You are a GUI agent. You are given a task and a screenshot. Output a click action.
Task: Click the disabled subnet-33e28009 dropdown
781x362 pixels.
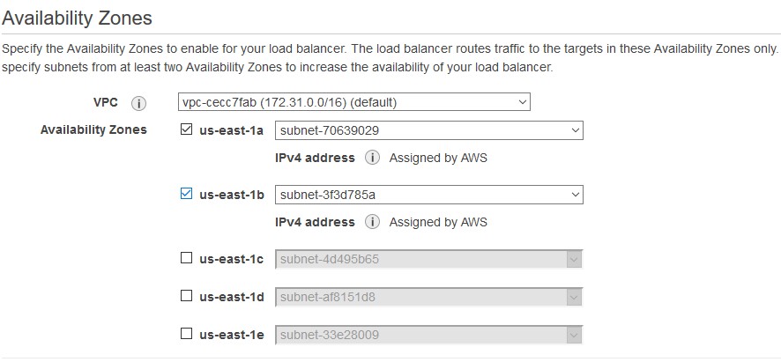pyautogui.click(x=429, y=335)
